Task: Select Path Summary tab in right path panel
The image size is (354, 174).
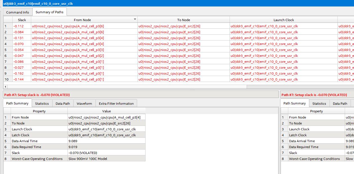Action: (294, 103)
